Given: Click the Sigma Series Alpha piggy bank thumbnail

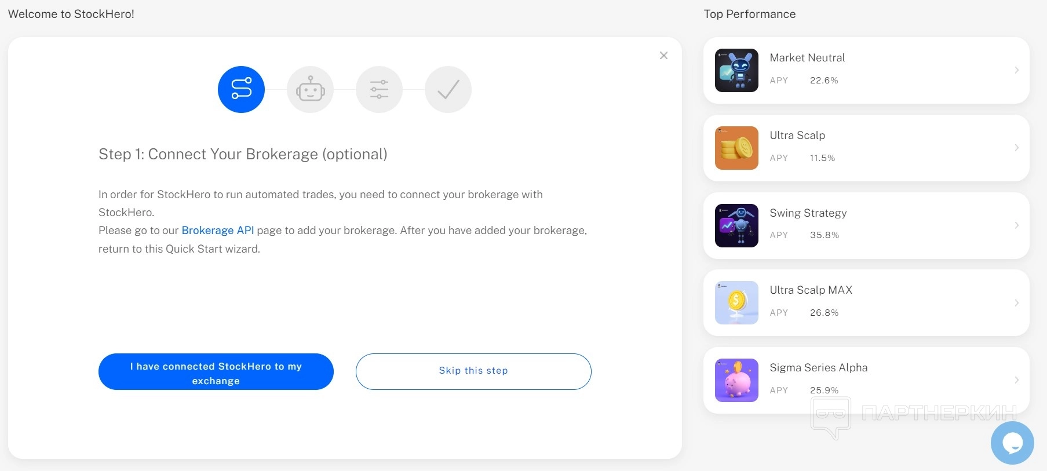Looking at the screenshot, I should (736, 380).
